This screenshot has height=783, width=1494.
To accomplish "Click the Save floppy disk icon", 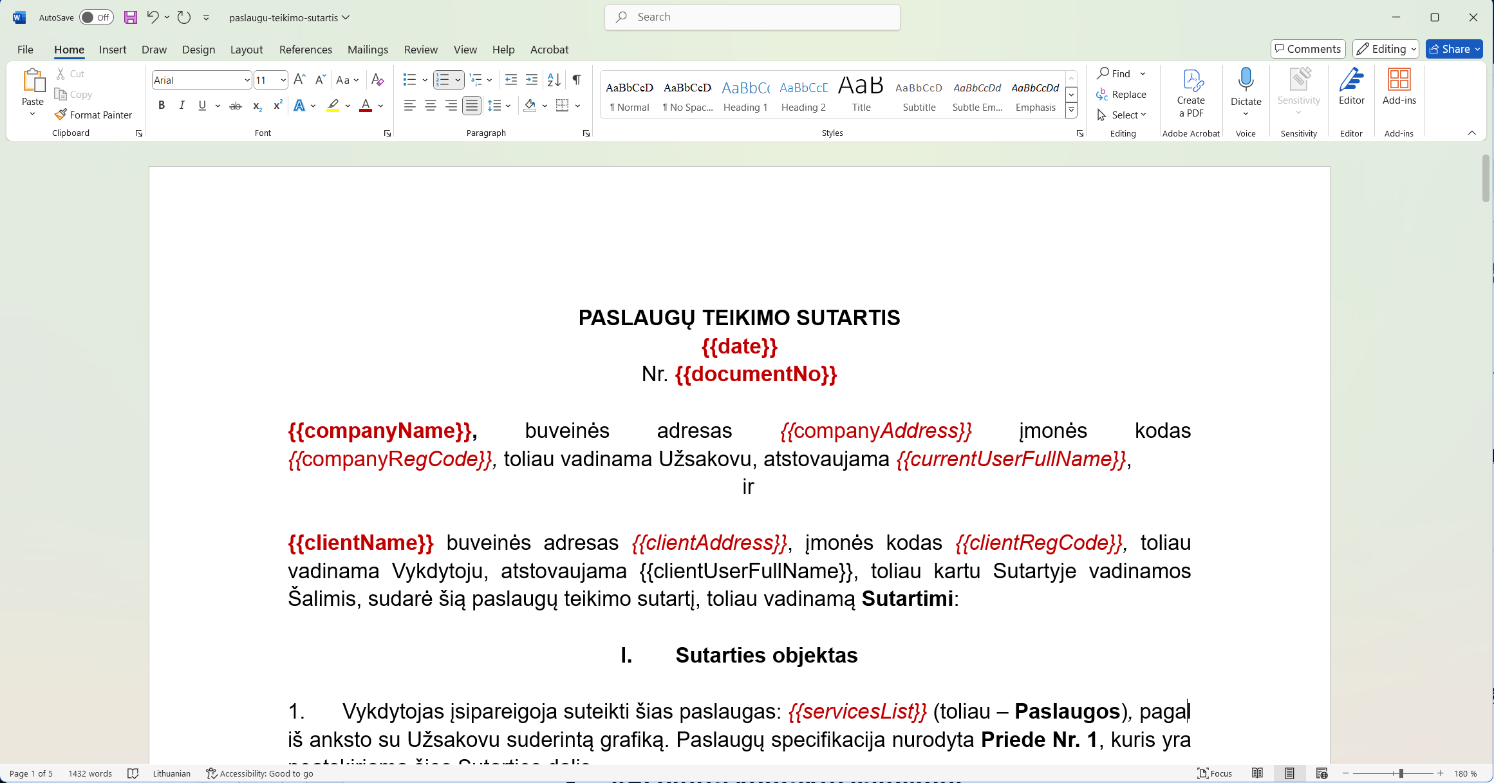I will (x=131, y=17).
